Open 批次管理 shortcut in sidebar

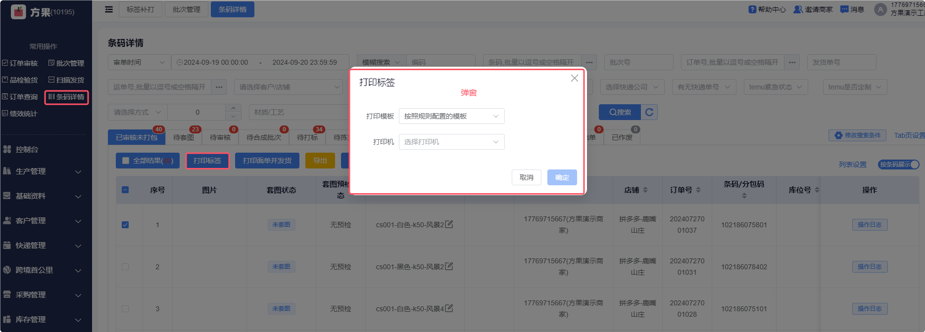pos(66,63)
